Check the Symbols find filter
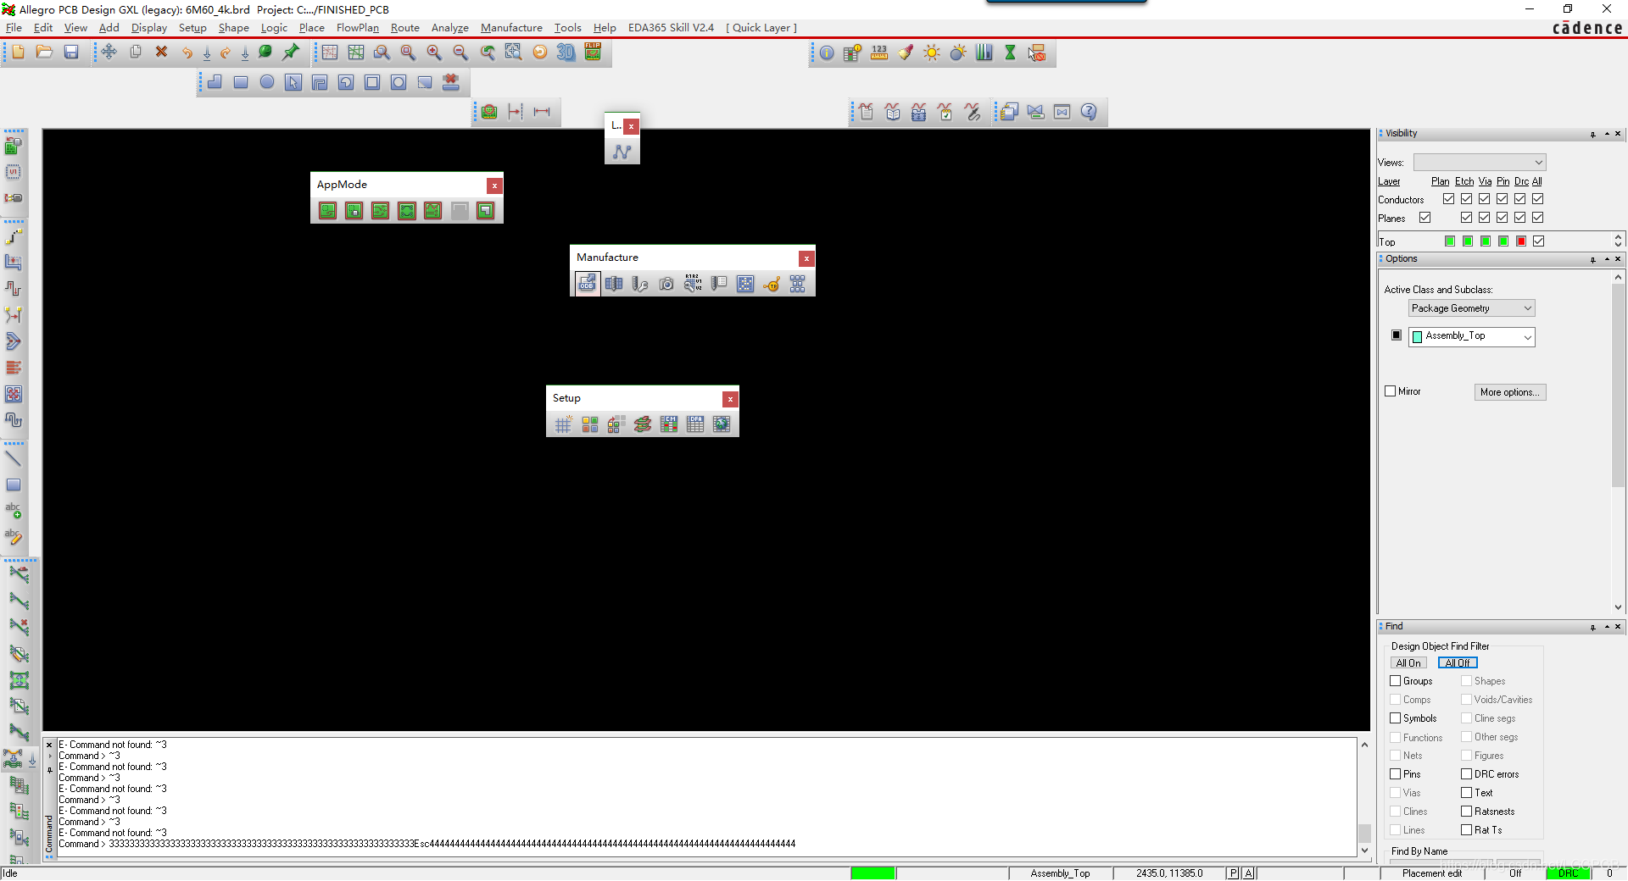Screen dimensions: 1628x881 click(x=1395, y=718)
